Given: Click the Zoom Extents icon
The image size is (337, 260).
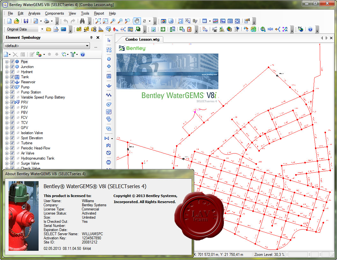Looking at the screenshot, I should tap(98, 21).
